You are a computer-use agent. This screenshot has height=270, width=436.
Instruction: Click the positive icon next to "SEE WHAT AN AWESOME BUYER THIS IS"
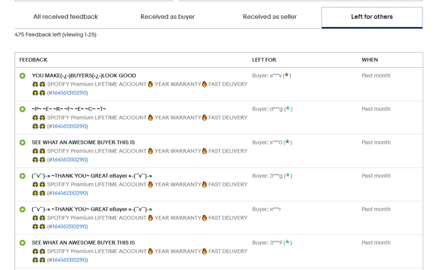[23, 142]
